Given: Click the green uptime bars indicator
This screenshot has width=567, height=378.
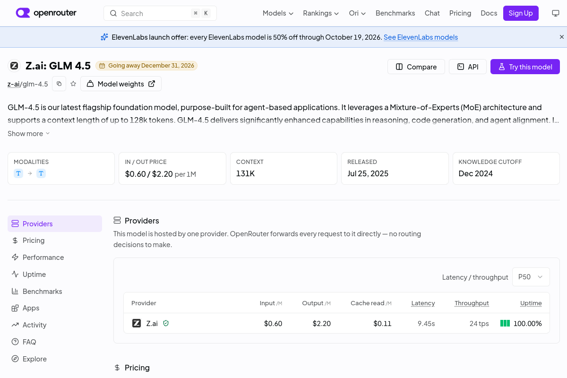Looking at the screenshot, I should [505, 323].
